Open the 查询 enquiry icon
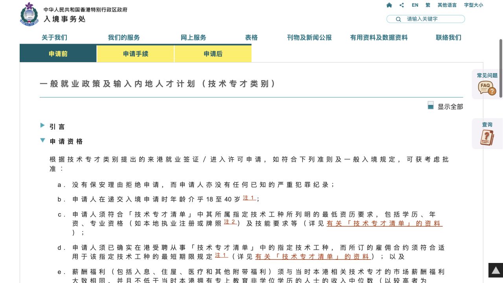The height and width of the screenshot is (283, 503). [487, 137]
